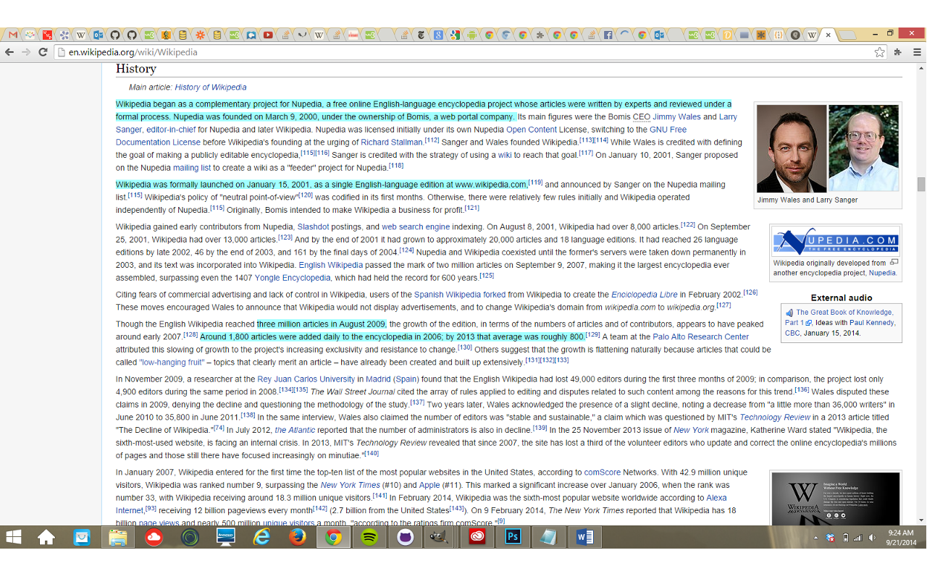Open the Chrome hamburger menu
The height and width of the screenshot is (579, 927).
point(917,52)
